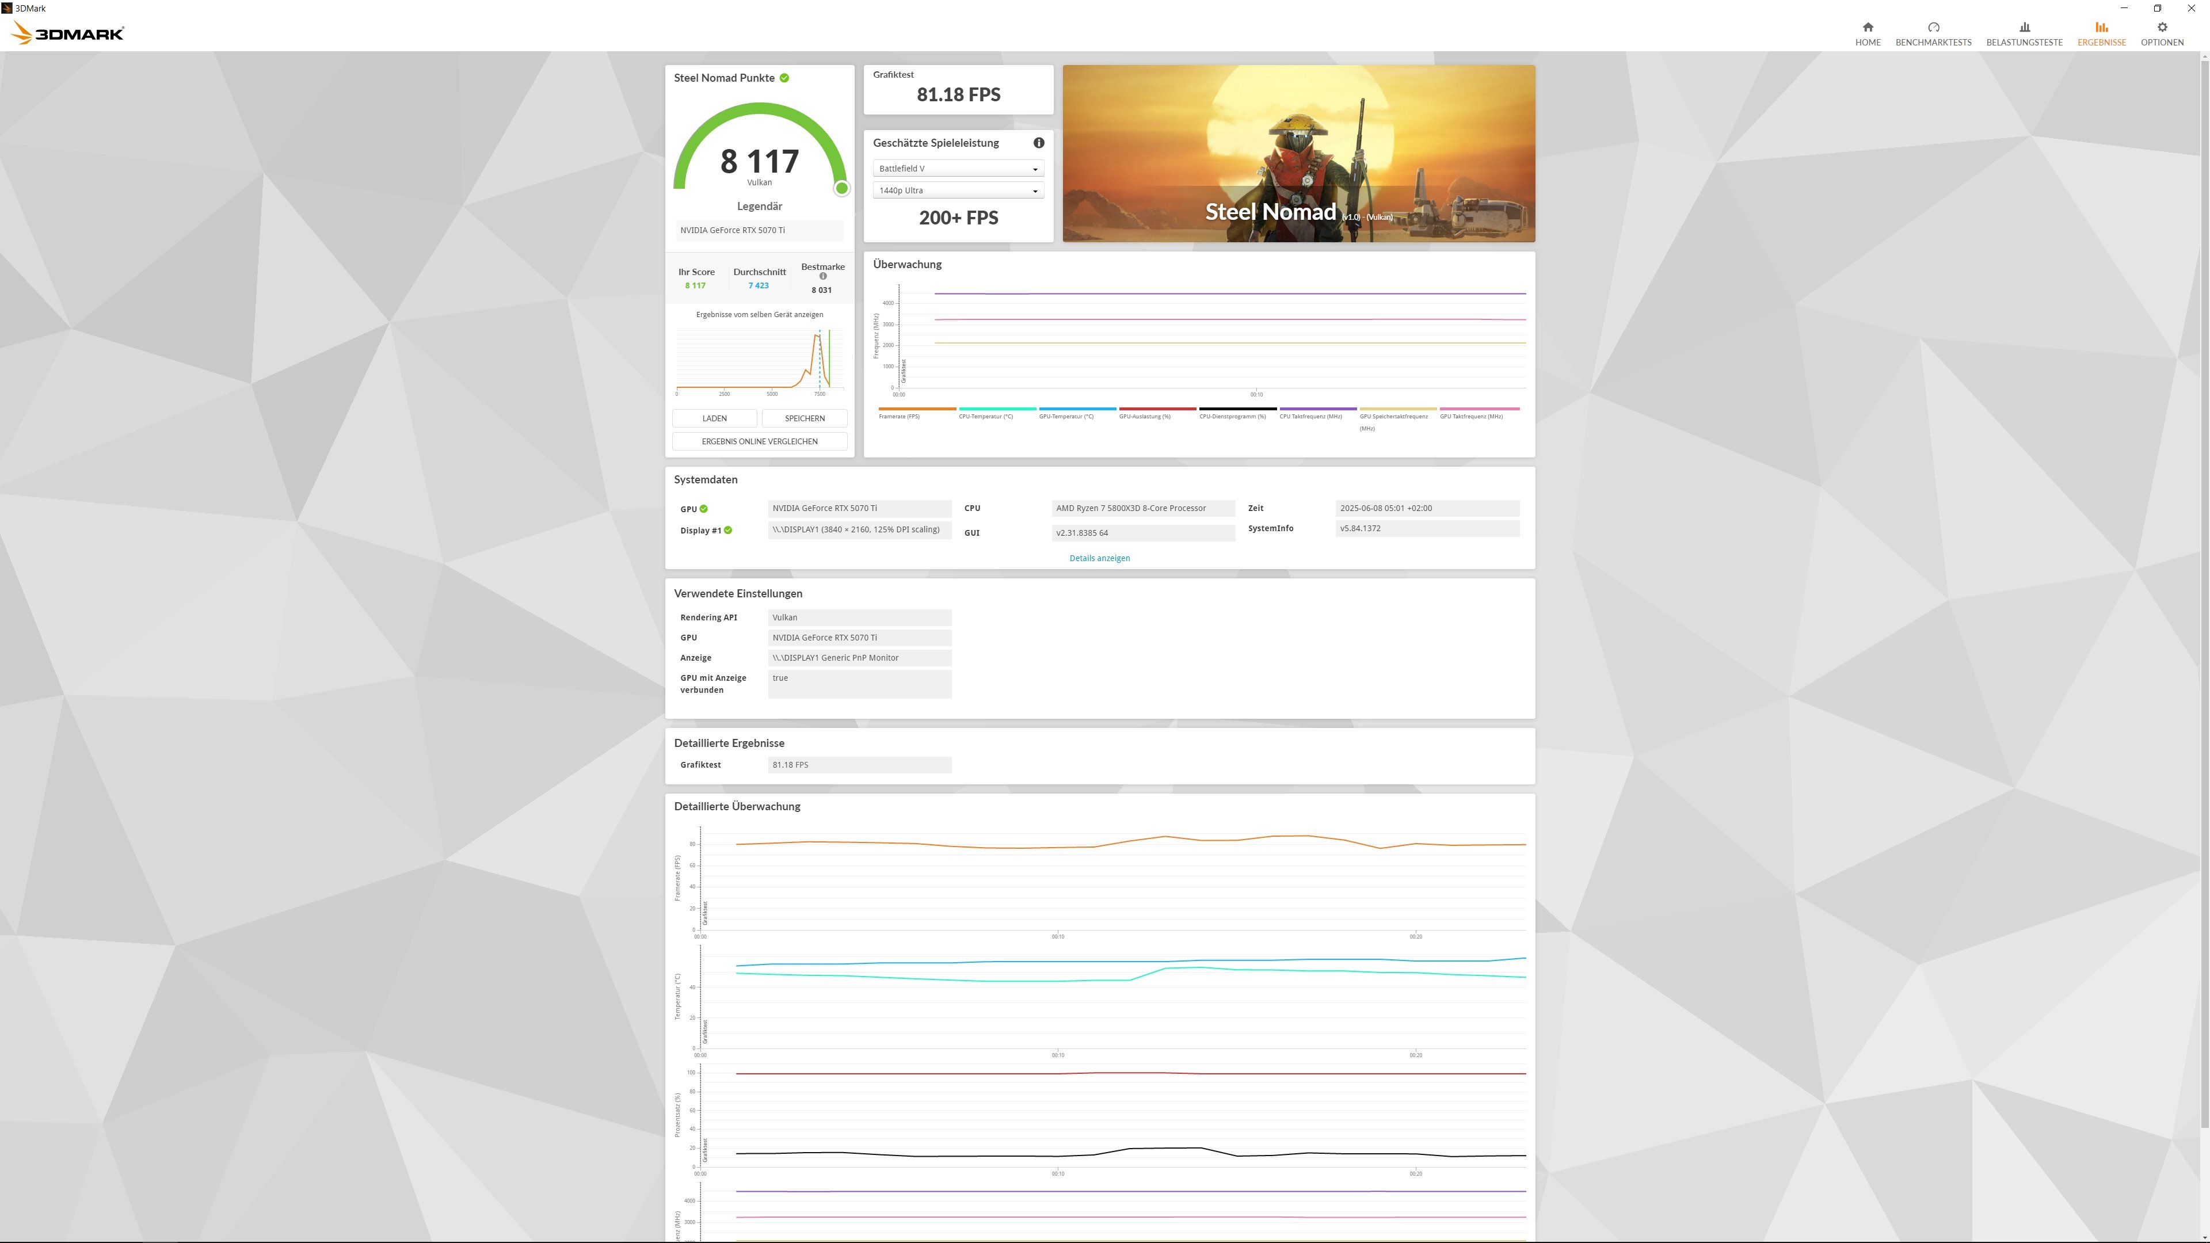Click info icon beside Geschätzte Spieleleistung
Screen dimensions: 2210x1243
[1038, 143]
